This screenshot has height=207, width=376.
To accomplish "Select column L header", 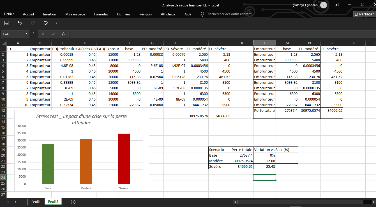I will pos(264,43).
